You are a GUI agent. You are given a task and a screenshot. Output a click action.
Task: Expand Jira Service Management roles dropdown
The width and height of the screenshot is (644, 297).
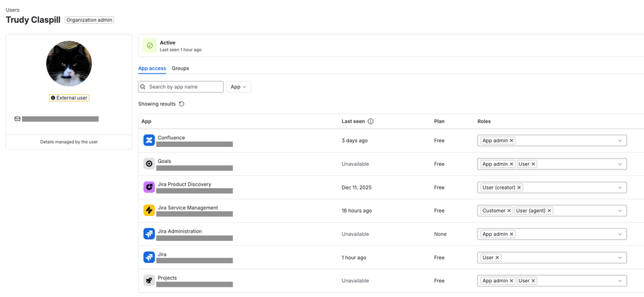pos(620,211)
